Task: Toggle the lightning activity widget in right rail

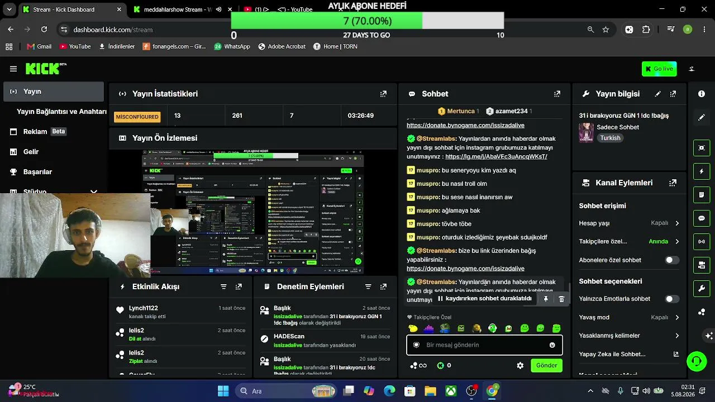Action: 702,171
